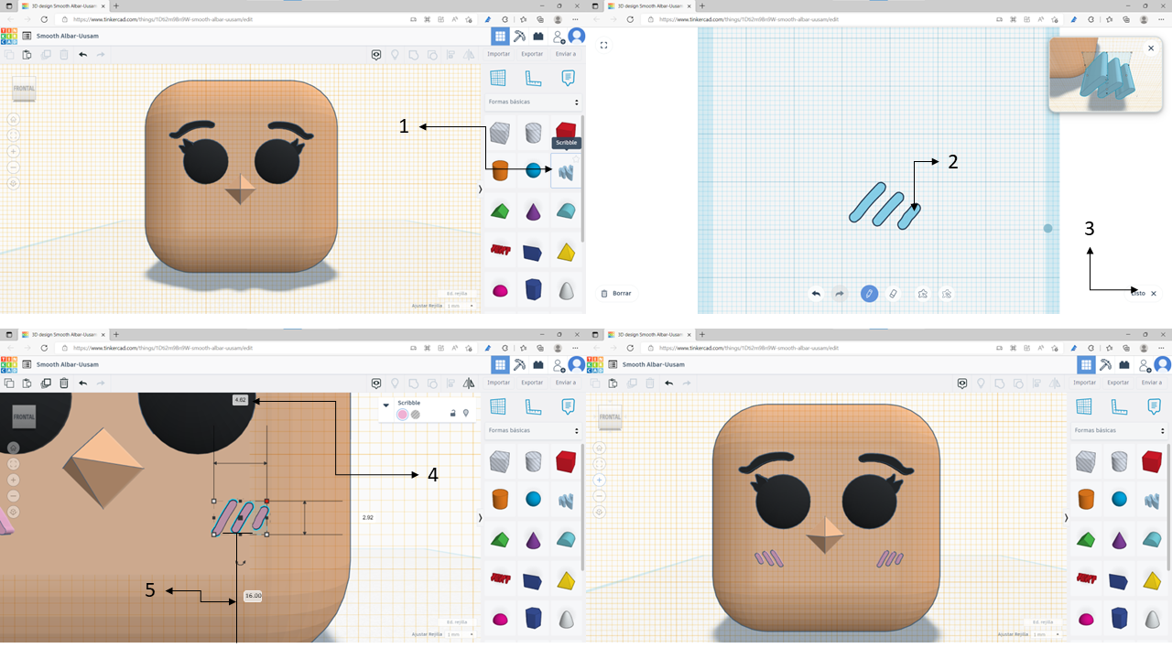Click the Borrar button
Screen dimensions: 1172x659
[x=616, y=294]
